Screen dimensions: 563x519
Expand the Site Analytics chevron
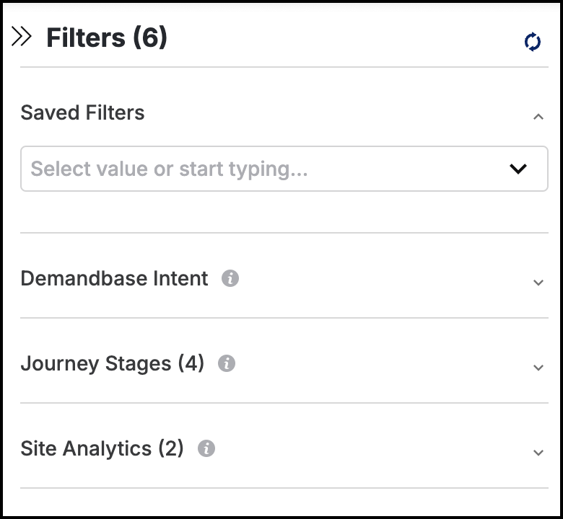[x=538, y=453]
